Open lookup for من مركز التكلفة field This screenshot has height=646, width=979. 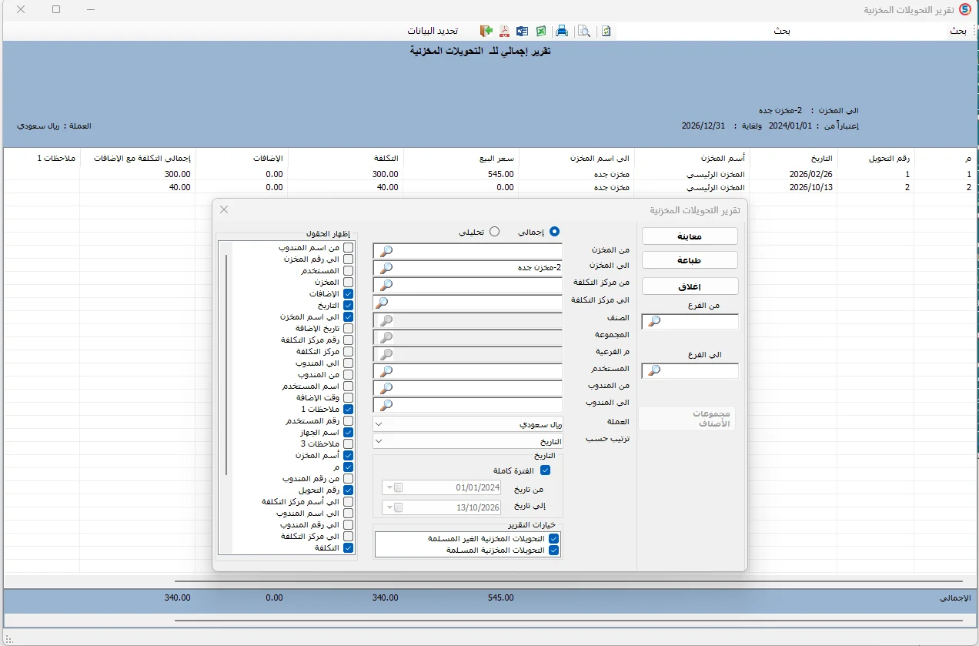386,285
